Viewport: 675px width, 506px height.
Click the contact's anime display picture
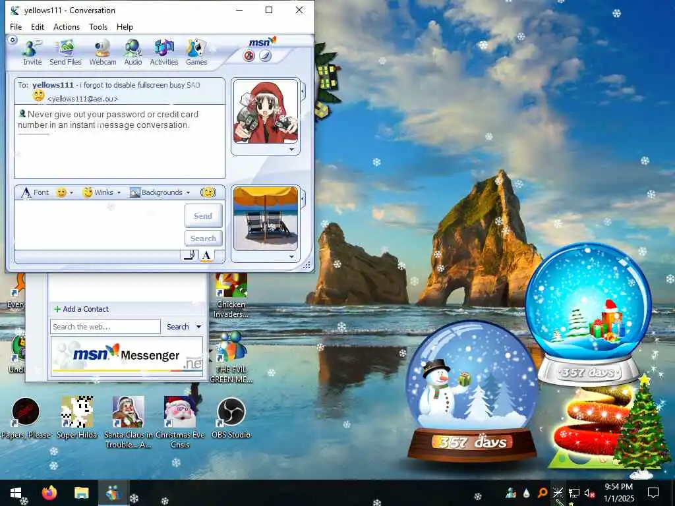click(266, 111)
